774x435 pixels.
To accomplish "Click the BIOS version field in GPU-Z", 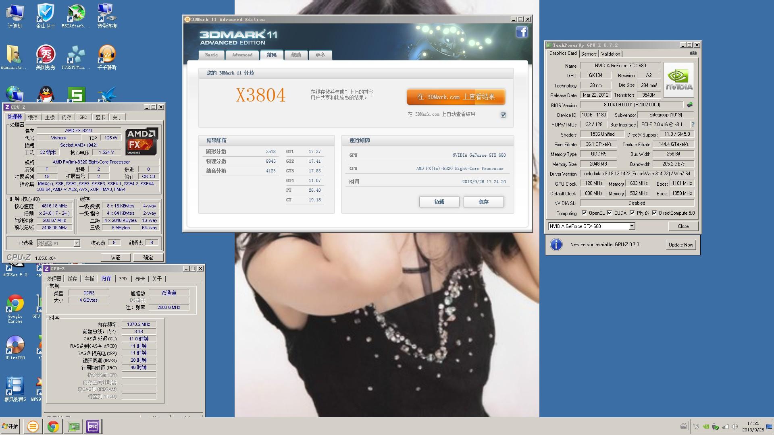I will [632, 105].
